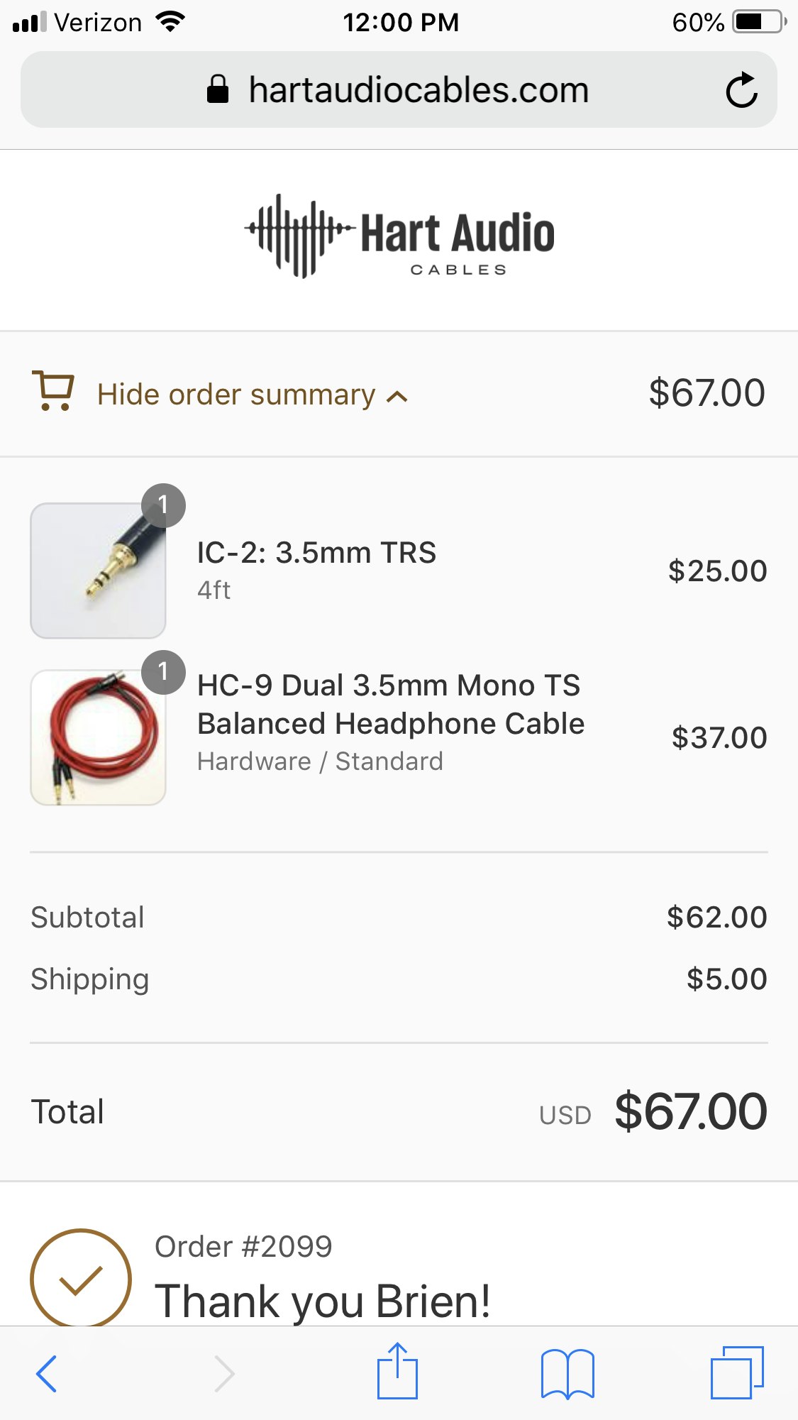The width and height of the screenshot is (798, 1420).
Task: Collapse order summary via chevron arrow
Action: 397,397
